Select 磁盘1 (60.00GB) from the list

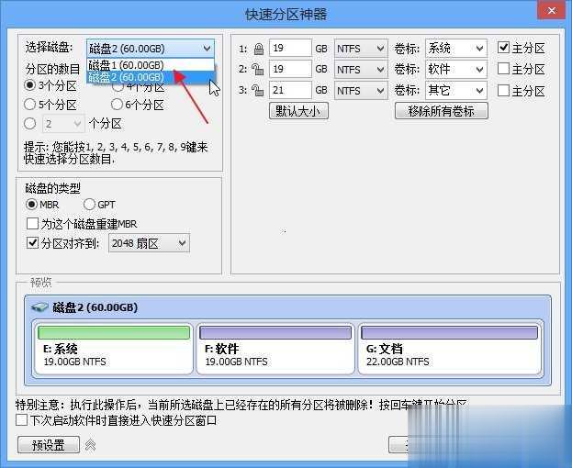(x=151, y=65)
